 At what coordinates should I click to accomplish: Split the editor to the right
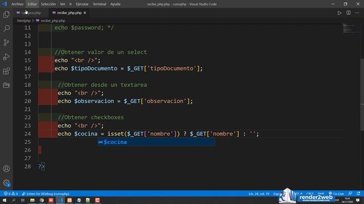tap(349, 13)
